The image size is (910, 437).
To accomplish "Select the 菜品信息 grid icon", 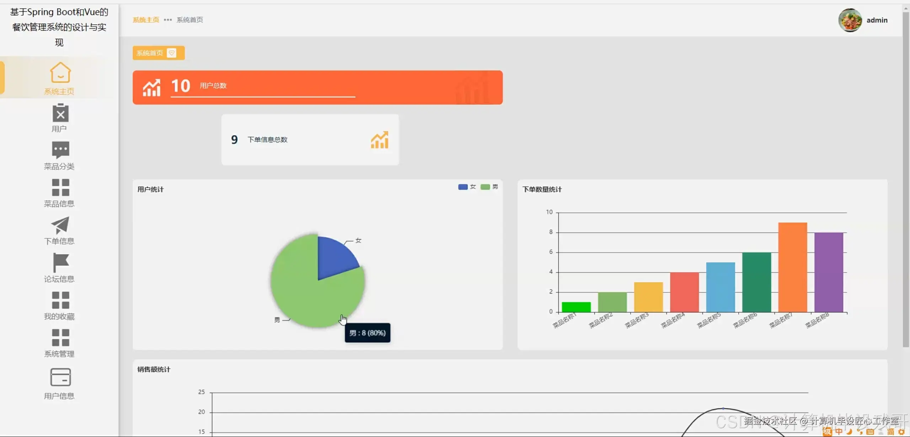I will pos(60,188).
